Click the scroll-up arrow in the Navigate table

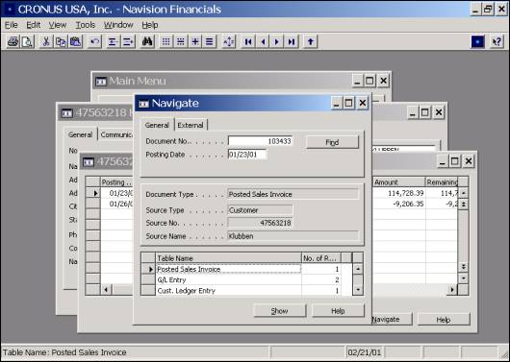tap(358, 269)
